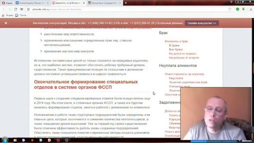Switch to the active alimenty site tab
Screen dimensions: 254x143
tap(69, 3)
